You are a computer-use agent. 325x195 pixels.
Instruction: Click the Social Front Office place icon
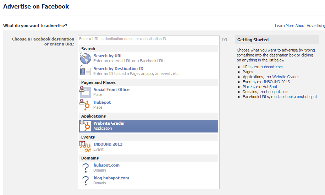click(x=85, y=92)
